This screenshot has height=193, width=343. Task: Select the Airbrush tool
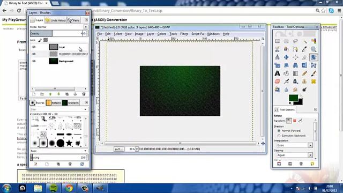coord(286,81)
